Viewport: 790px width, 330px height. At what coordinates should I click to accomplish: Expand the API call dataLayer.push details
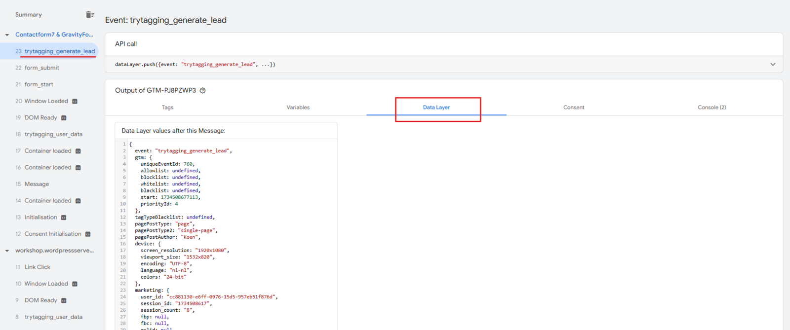[x=773, y=65]
